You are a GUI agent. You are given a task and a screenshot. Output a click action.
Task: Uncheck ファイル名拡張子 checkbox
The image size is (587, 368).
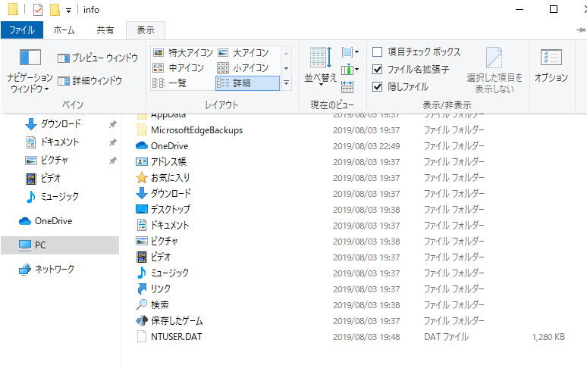pos(378,70)
